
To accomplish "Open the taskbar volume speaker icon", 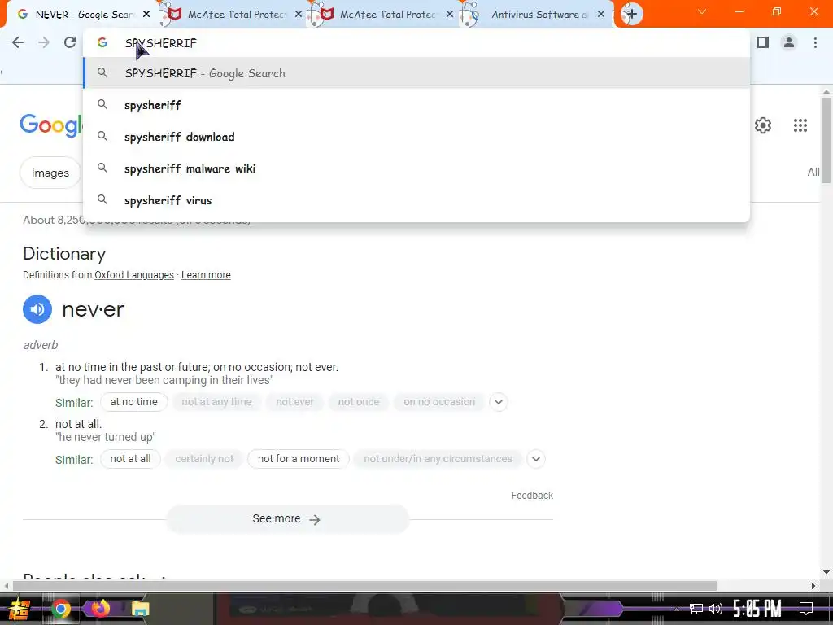I will 716,609.
